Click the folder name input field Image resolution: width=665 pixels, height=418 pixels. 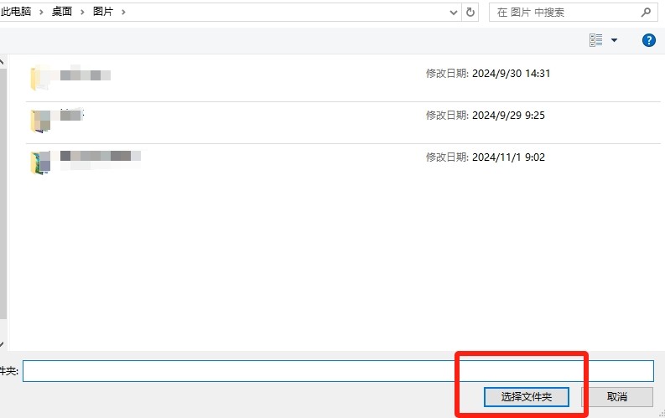pos(335,370)
